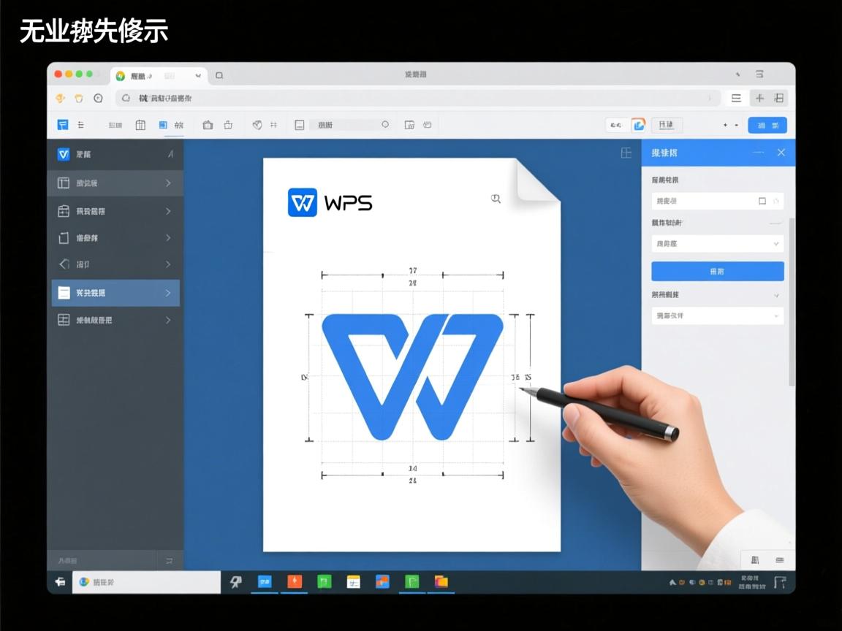This screenshot has height=631, width=842.
Task: Click the WPS logo icon atop the sidebar
Action: pos(63,154)
